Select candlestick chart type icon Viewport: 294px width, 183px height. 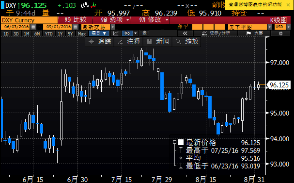pos(127,33)
